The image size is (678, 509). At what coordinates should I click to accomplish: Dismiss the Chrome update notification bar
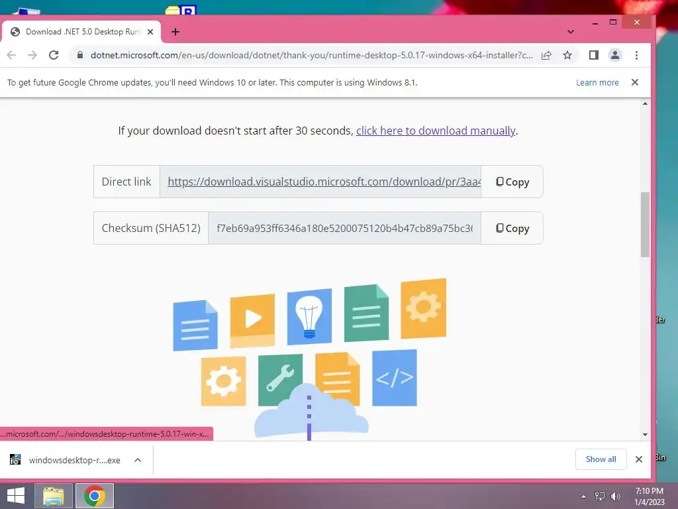(x=635, y=82)
